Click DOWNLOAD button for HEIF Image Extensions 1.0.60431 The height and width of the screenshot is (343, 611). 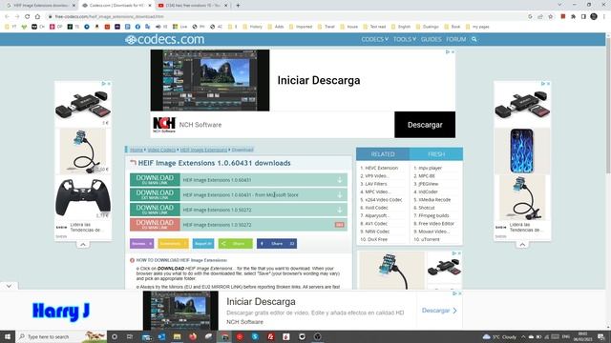click(x=155, y=180)
